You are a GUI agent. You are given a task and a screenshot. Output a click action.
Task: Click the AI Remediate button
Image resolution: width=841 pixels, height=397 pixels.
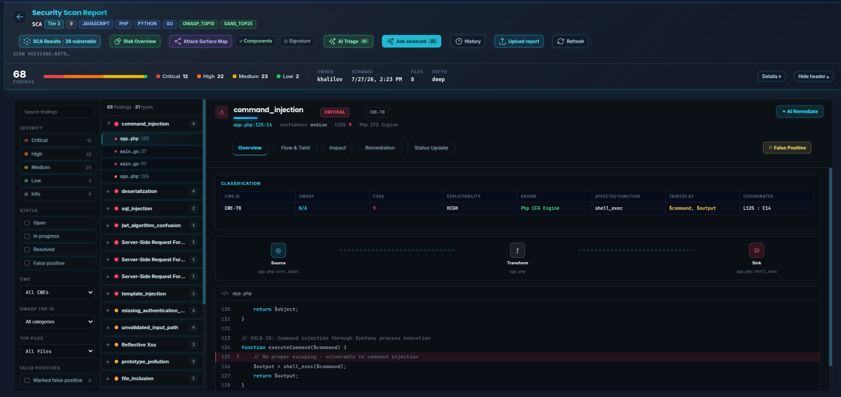click(x=800, y=111)
